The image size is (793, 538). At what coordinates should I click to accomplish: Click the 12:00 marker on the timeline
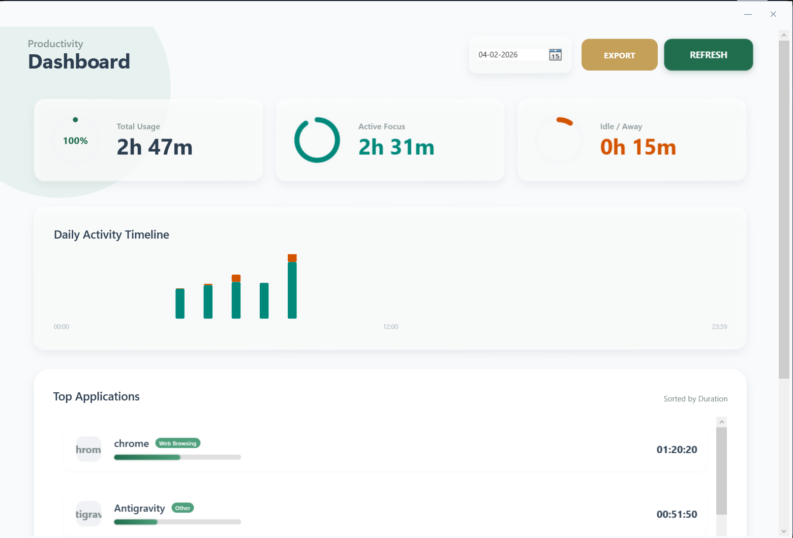[x=390, y=326]
